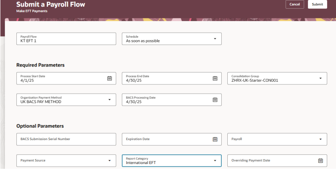Focus the Expiration Date field

[172, 139]
